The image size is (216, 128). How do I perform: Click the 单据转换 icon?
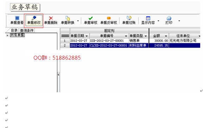point(68,18)
